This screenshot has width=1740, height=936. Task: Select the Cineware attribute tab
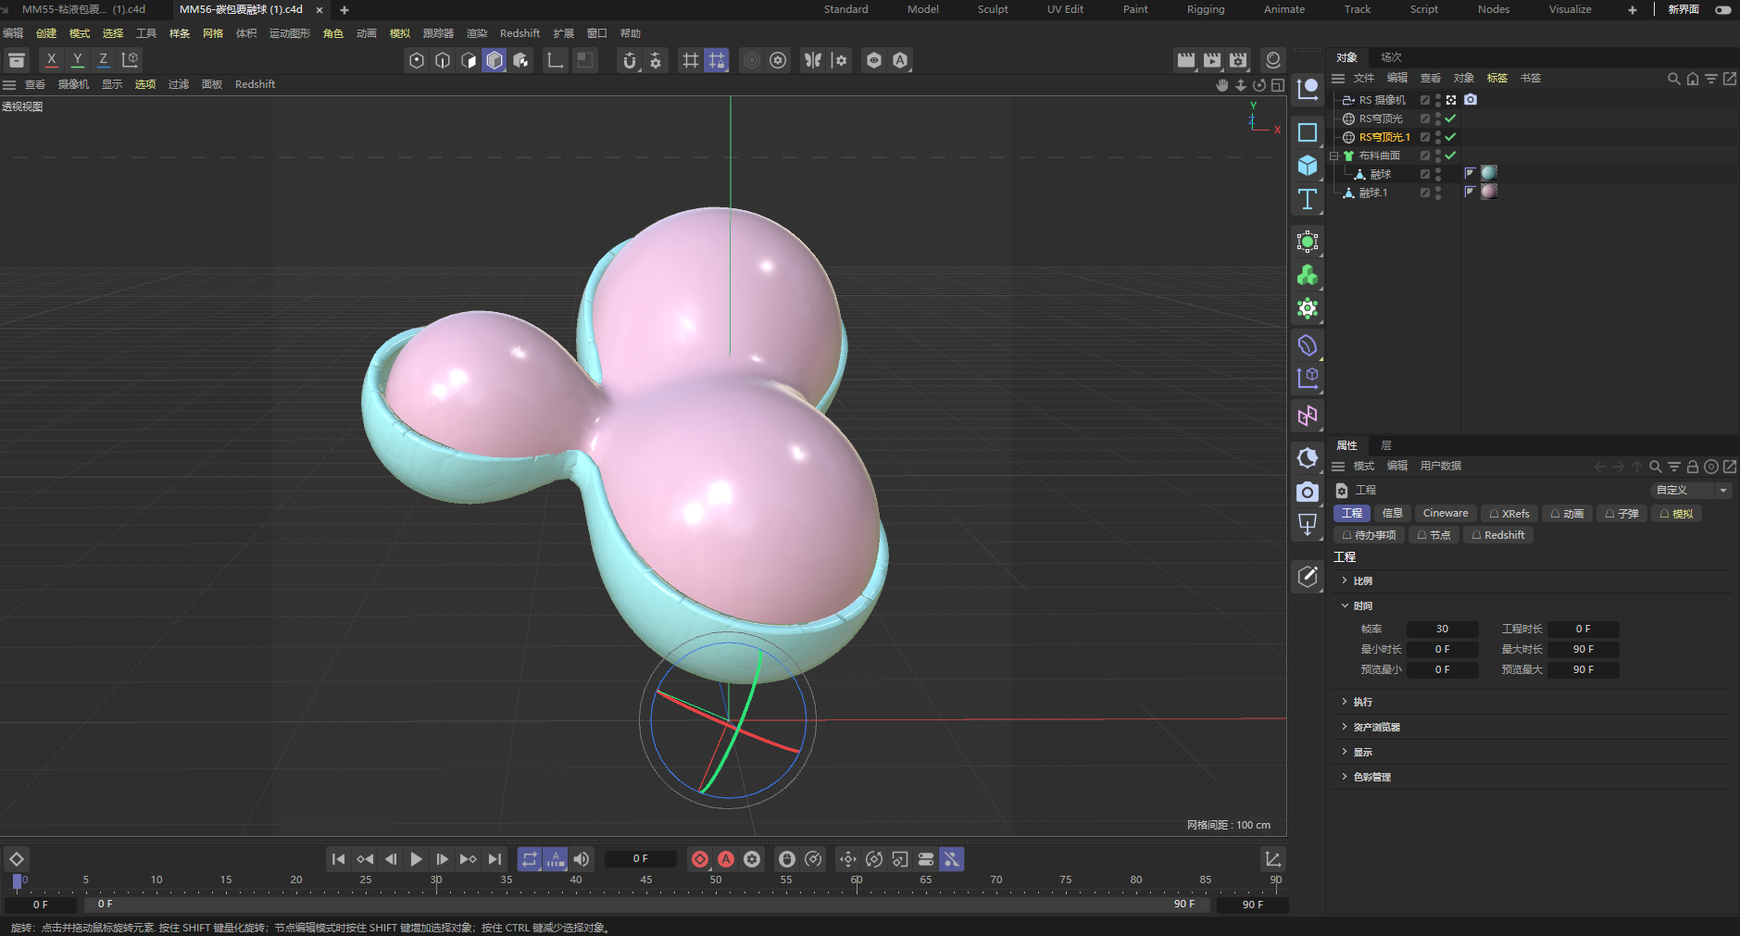[1445, 513]
